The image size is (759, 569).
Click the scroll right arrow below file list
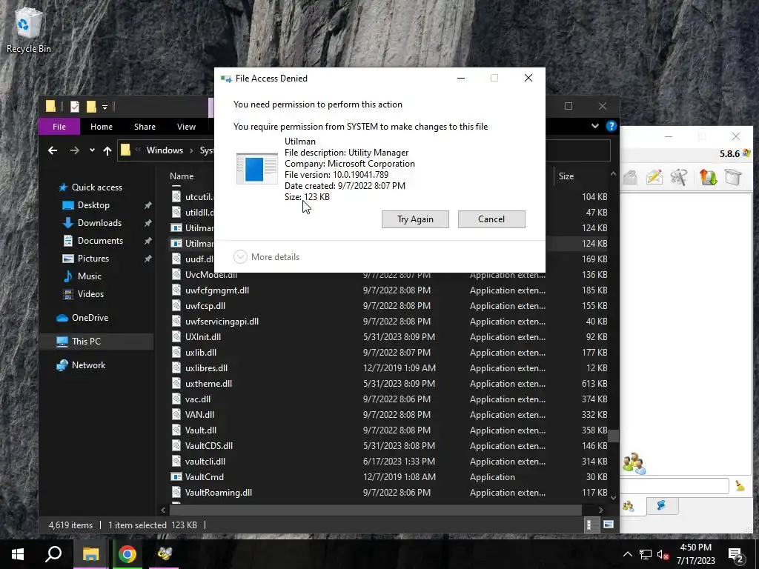(600, 510)
